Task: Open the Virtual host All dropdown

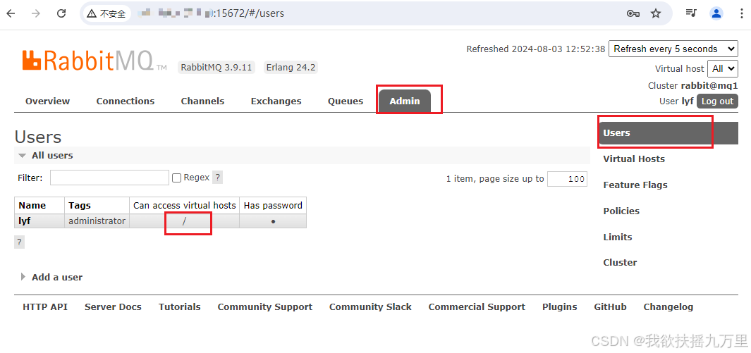Action: coord(723,68)
